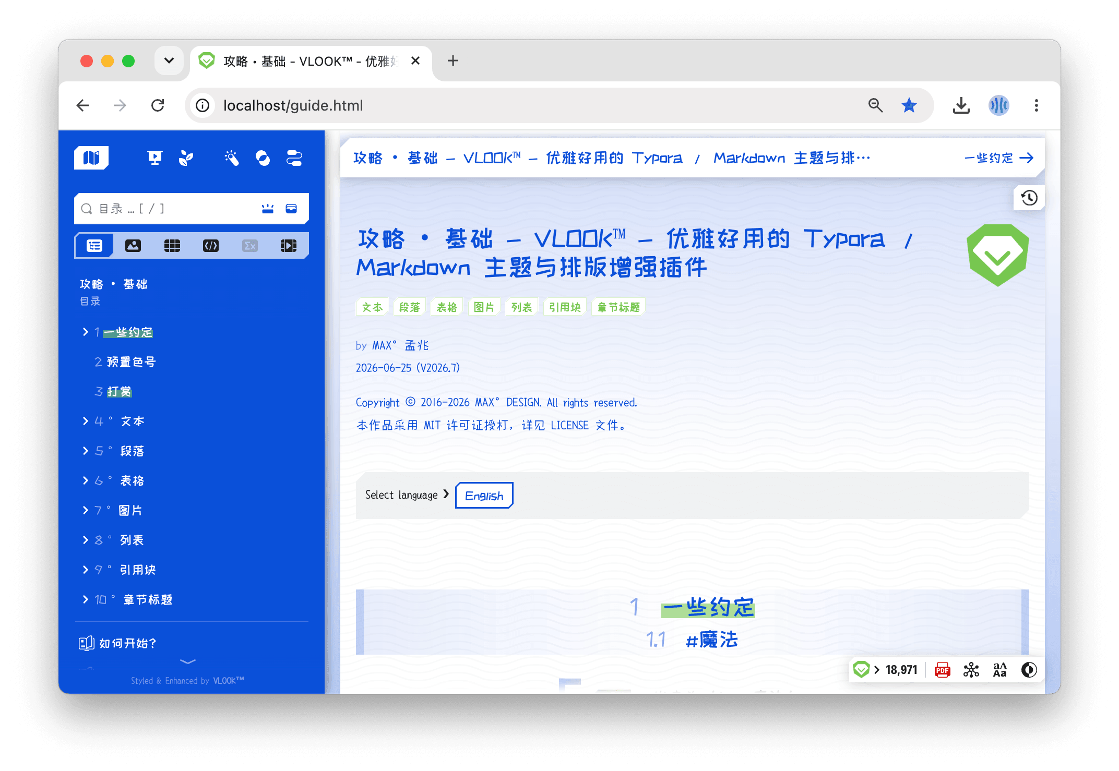Click the paragraph navigation route icon
This screenshot has height=771, width=1119.
[x=294, y=158]
